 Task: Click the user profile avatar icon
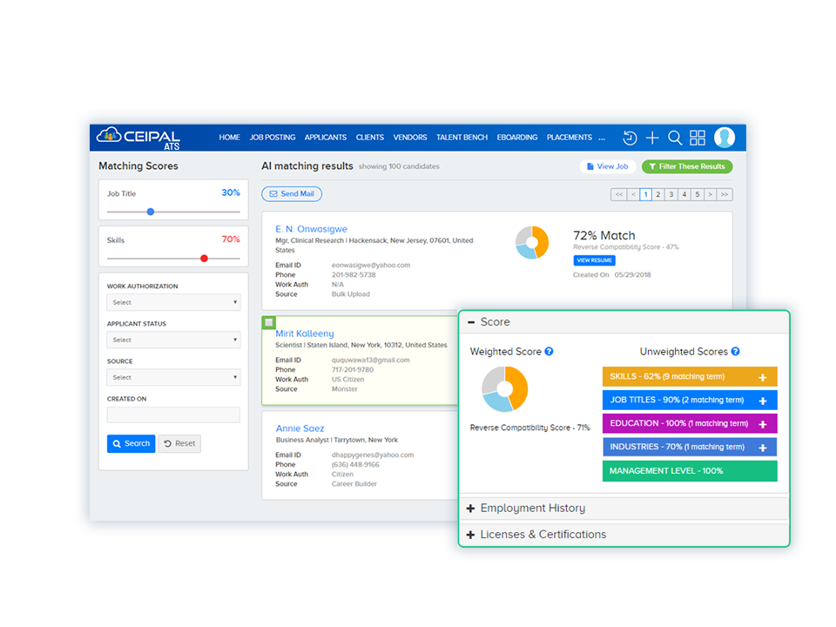725,138
